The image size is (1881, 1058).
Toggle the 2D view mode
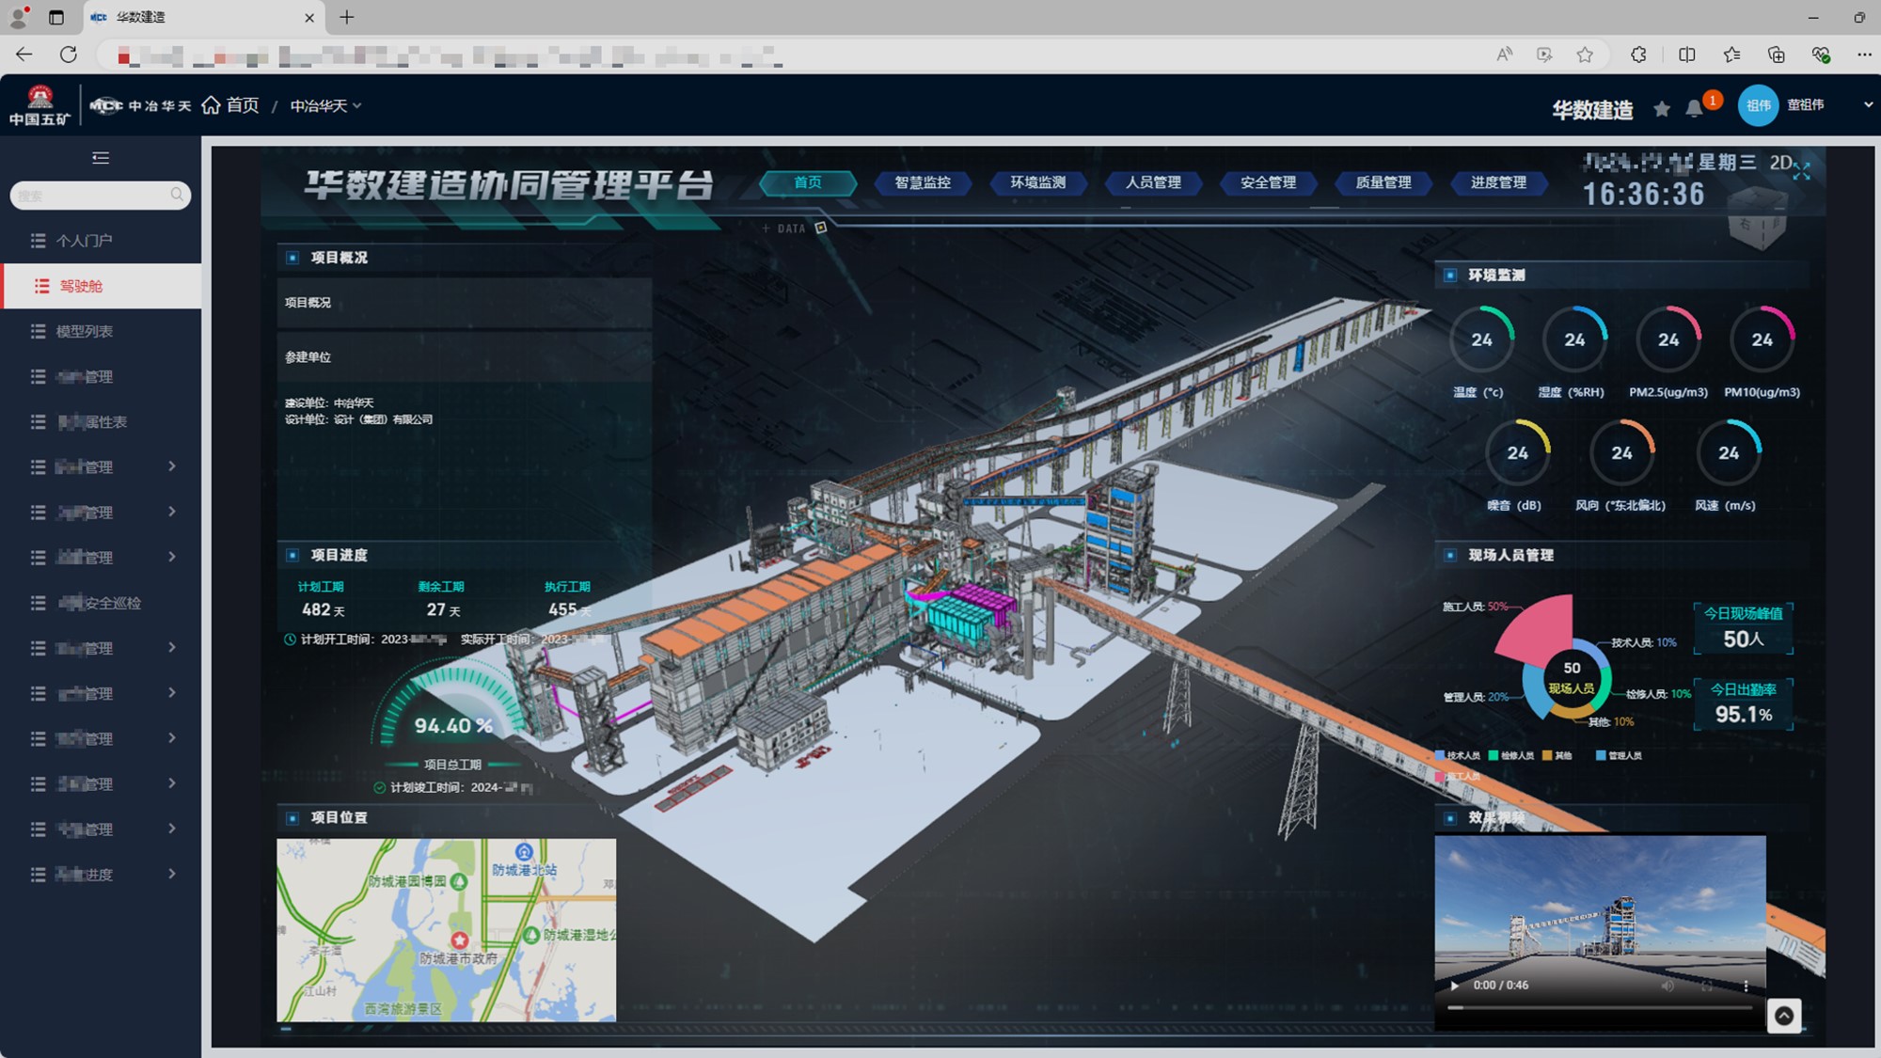1779,163
